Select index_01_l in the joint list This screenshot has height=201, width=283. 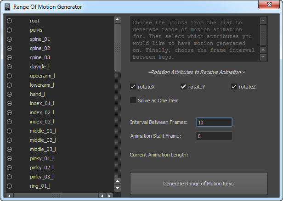[42, 103]
